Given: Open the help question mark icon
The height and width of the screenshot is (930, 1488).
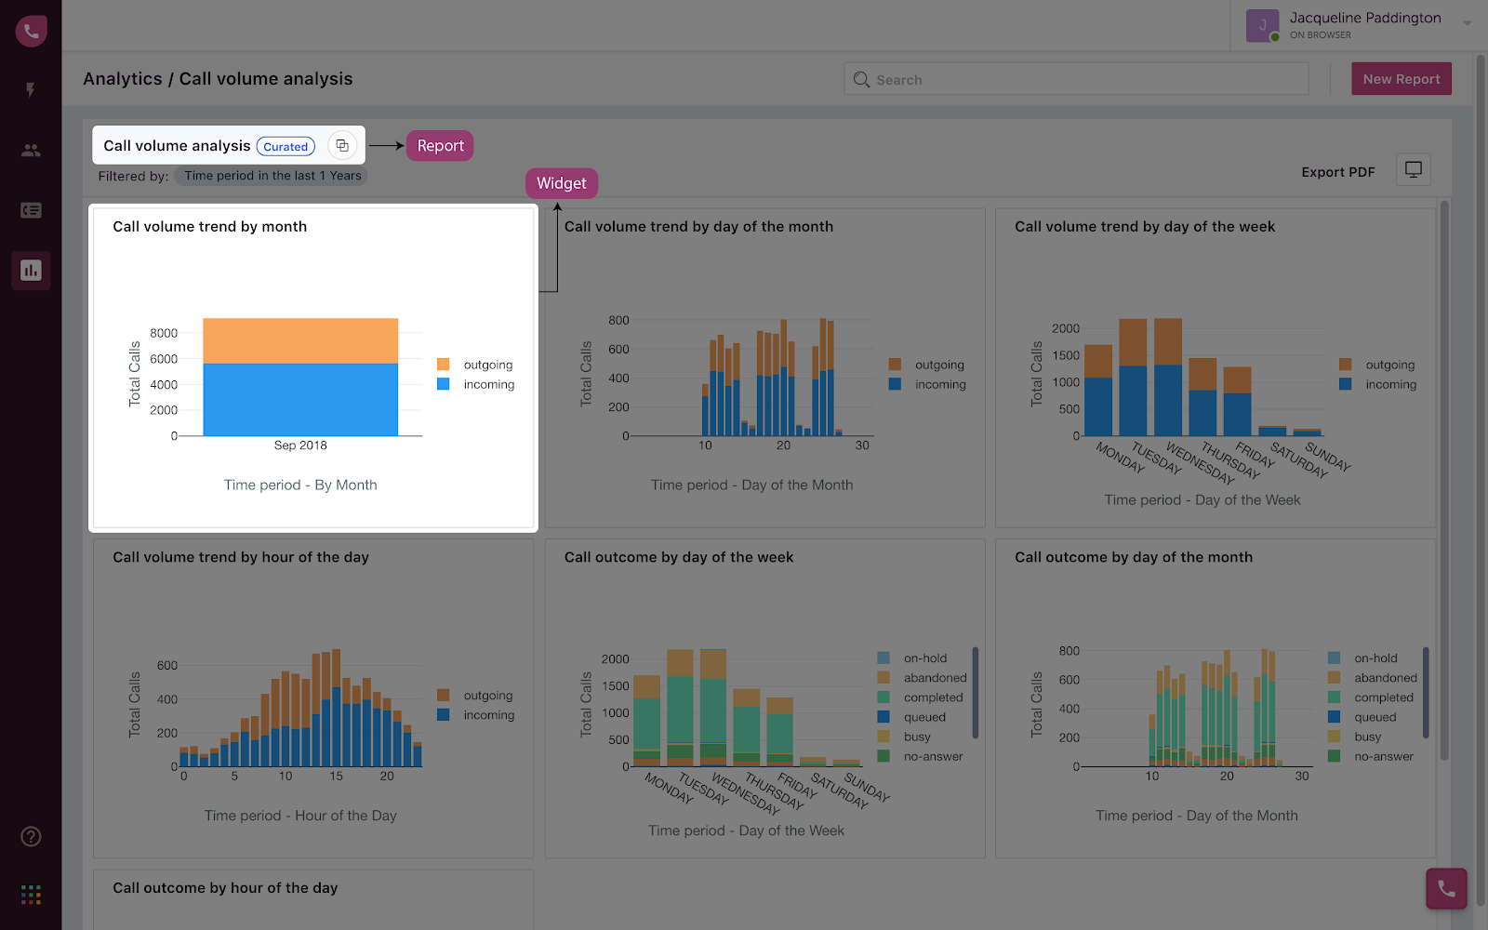Looking at the screenshot, I should click(x=31, y=836).
